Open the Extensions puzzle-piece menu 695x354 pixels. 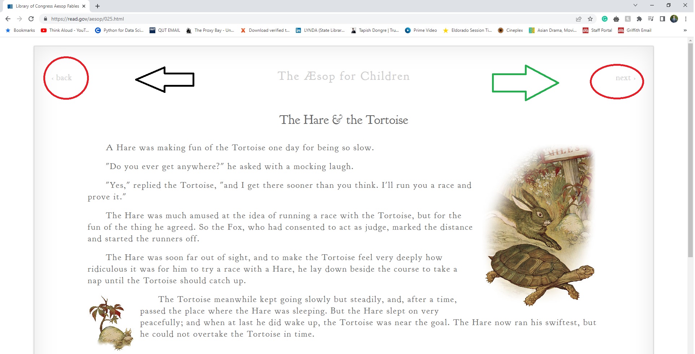pos(639,19)
